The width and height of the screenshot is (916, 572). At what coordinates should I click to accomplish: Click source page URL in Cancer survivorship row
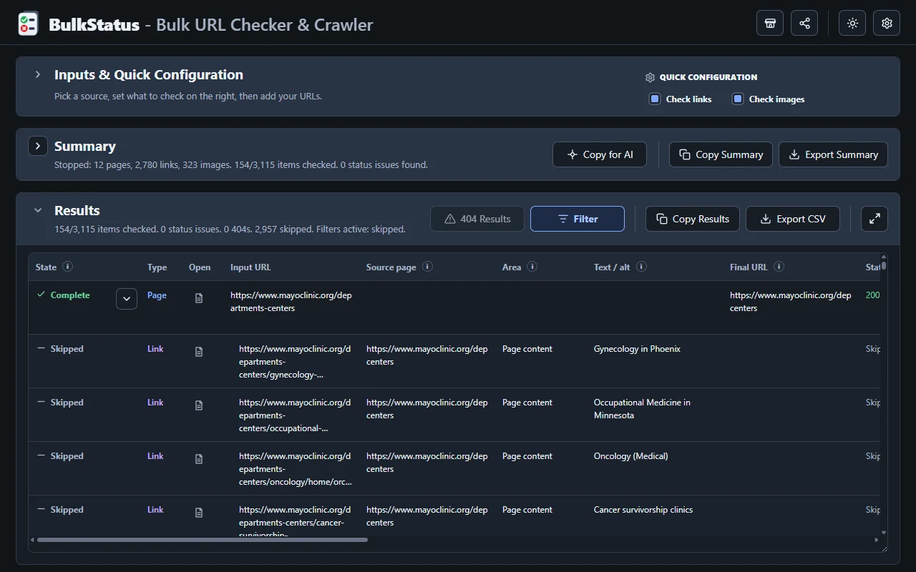pyautogui.click(x=427, y=516)
